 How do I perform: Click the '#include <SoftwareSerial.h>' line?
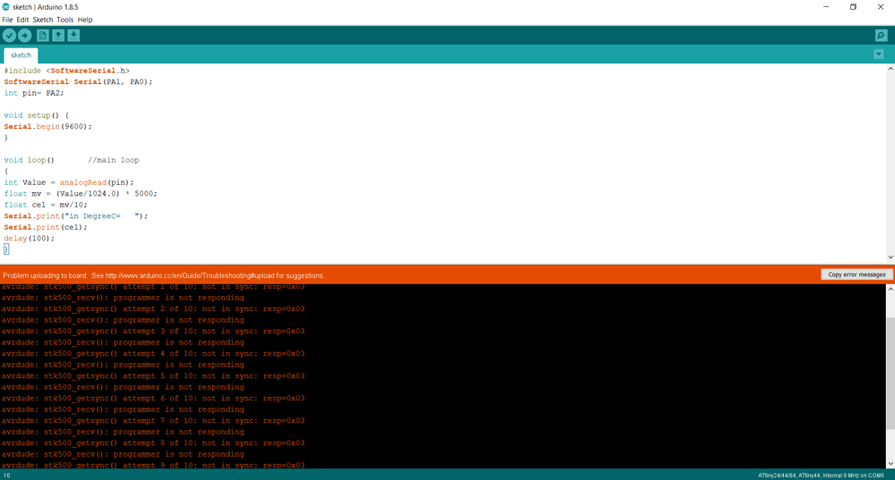point(67,71)
